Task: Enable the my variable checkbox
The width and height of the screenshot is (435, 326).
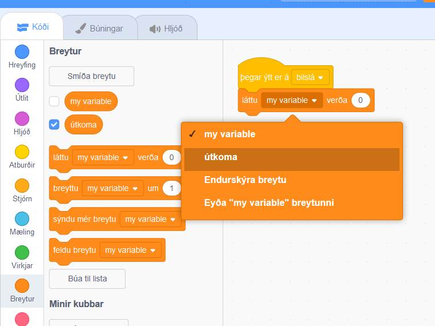Action: click(x=54, y=102)
